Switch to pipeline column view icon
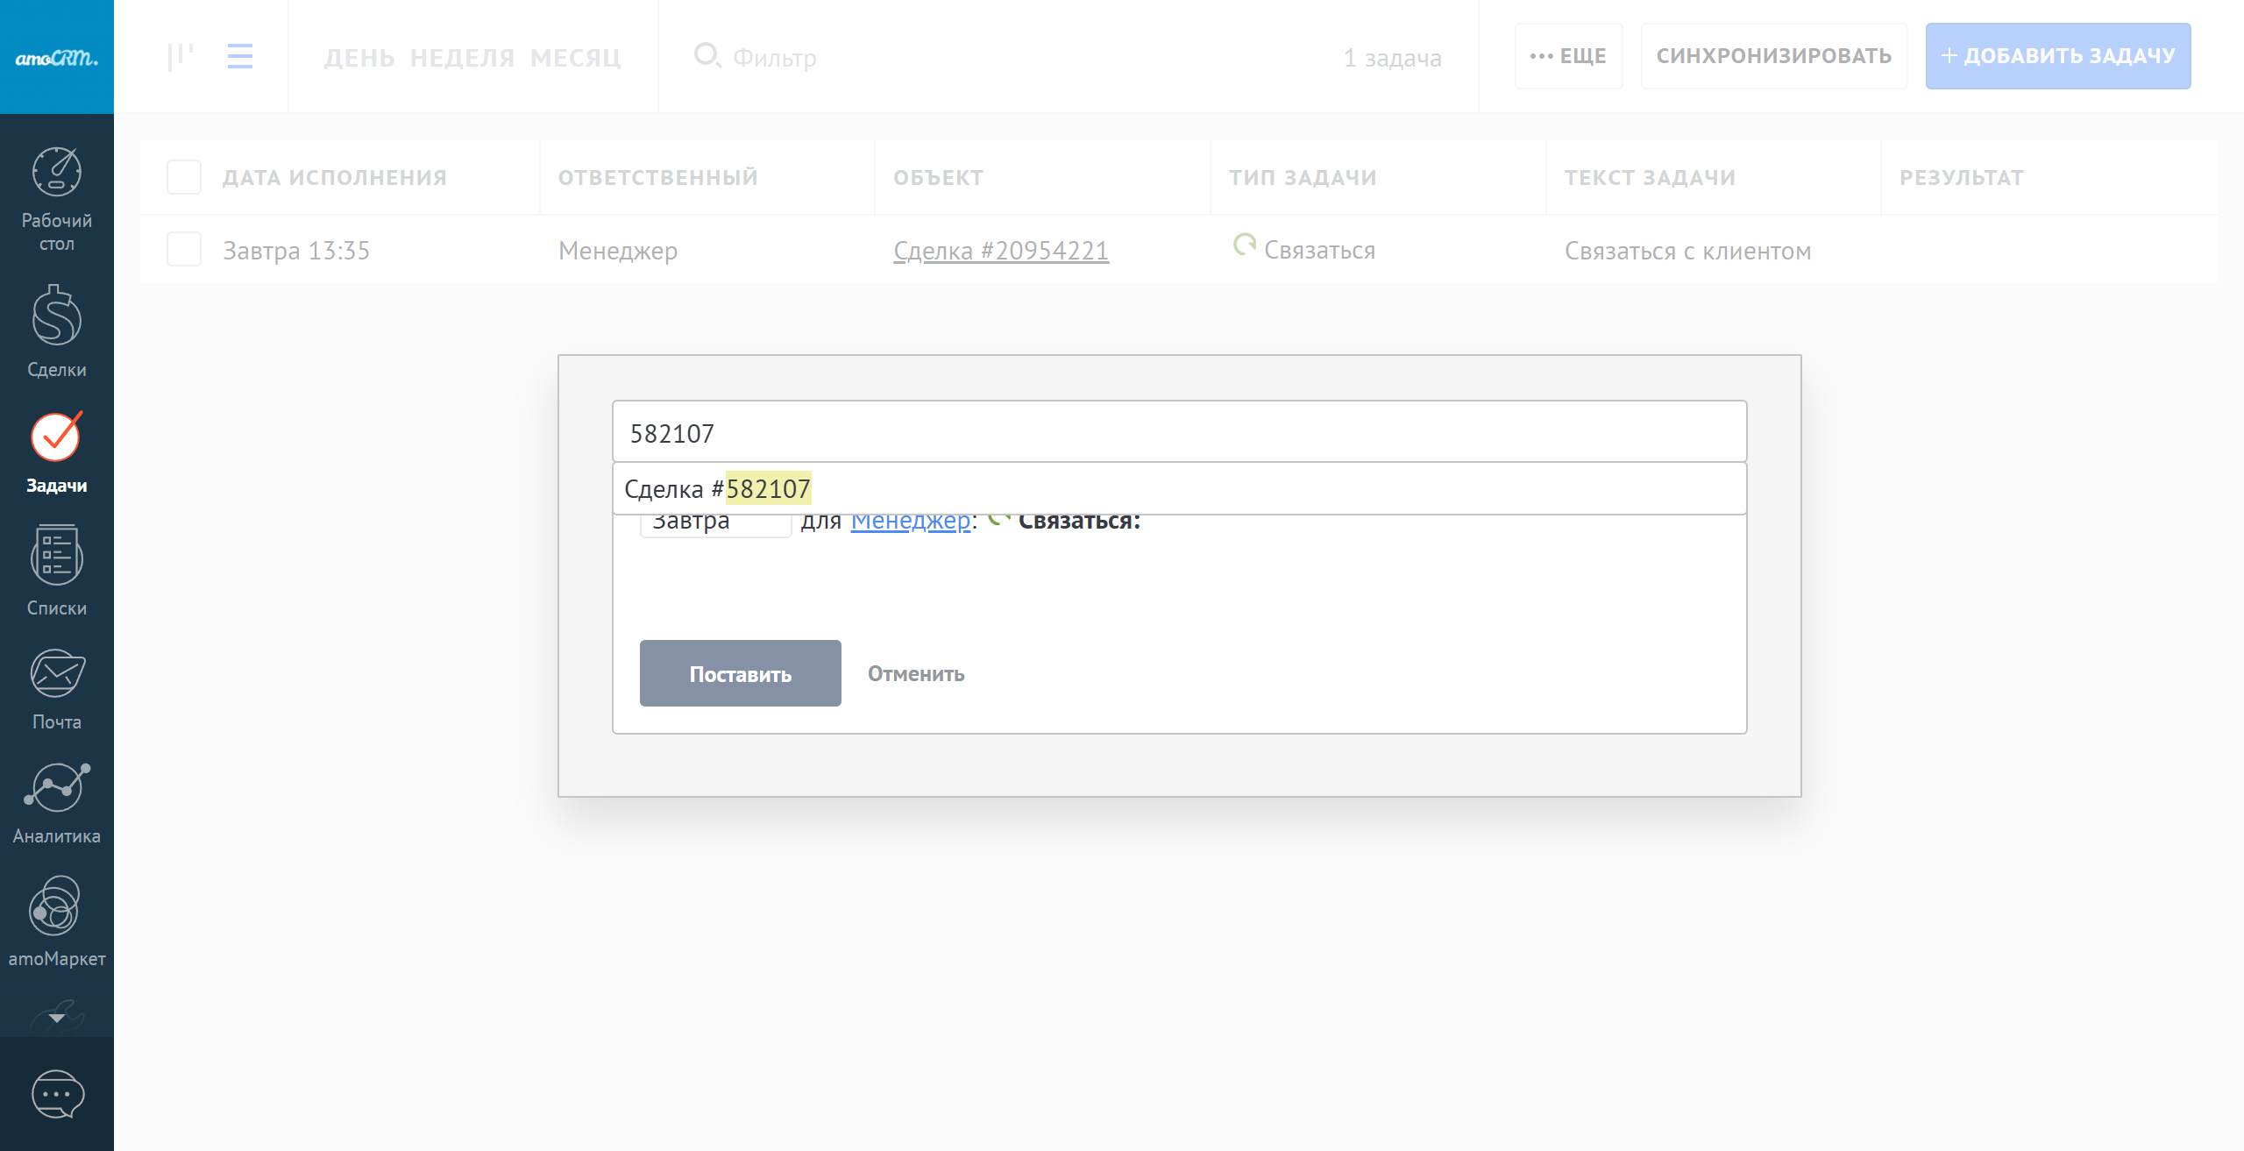2244x1151 pixels. click(x=181, y=56)
